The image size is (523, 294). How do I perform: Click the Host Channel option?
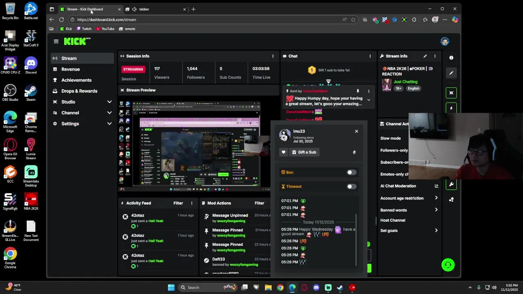coord(393,220)
